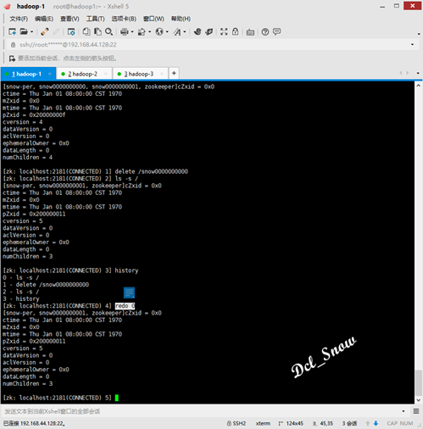
Task: Launch Xftp swirl icon in toolbar
Action: point(198,31)
